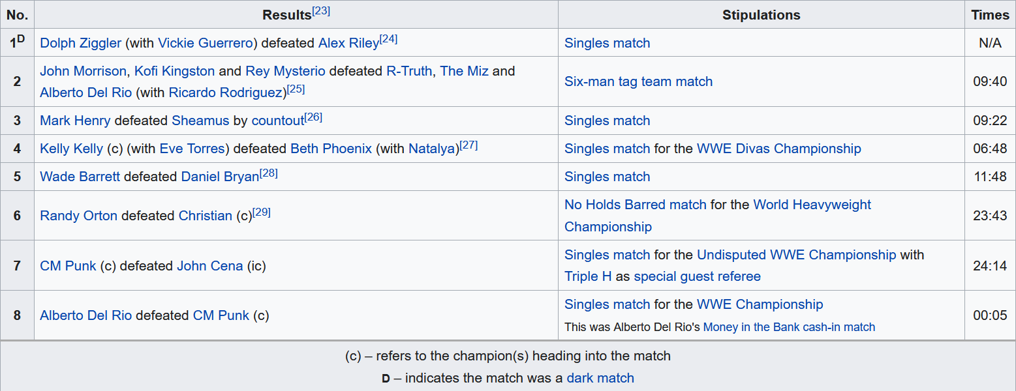Jump to citation 23 in the Results header
Screen dimensions: 1016x391
pos(321,10)
